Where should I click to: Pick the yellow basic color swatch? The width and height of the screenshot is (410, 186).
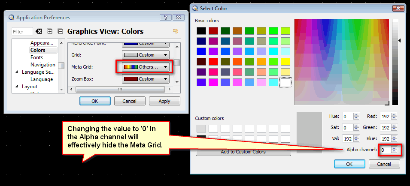tap(285, 62)
